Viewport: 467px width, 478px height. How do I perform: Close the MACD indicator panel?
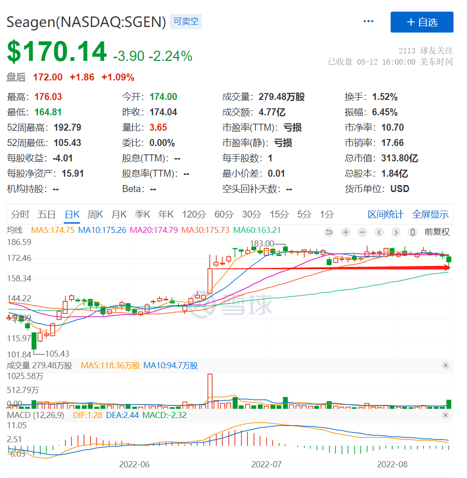click(446, 415)
